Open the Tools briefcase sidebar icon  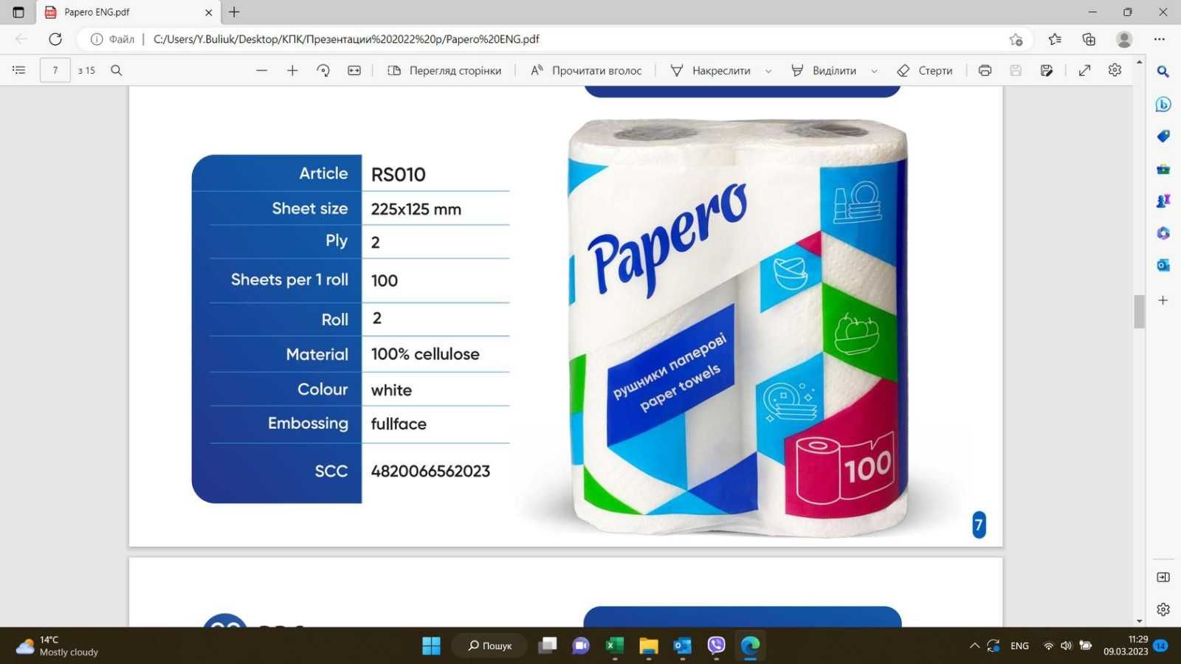pyautogui.click(x=1163, y=169)
